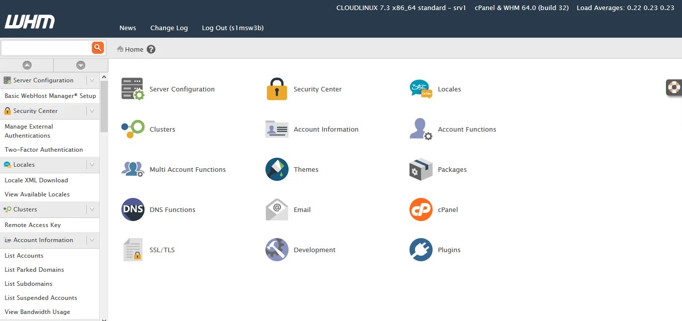Screen dimensions: 682x321
Task: Click the Security Center padlock icon
Action: [277, 89]
